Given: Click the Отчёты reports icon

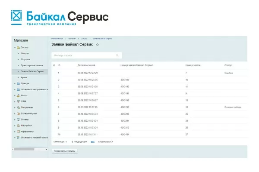Looking at the screenshot, I should tap(18, 120).
